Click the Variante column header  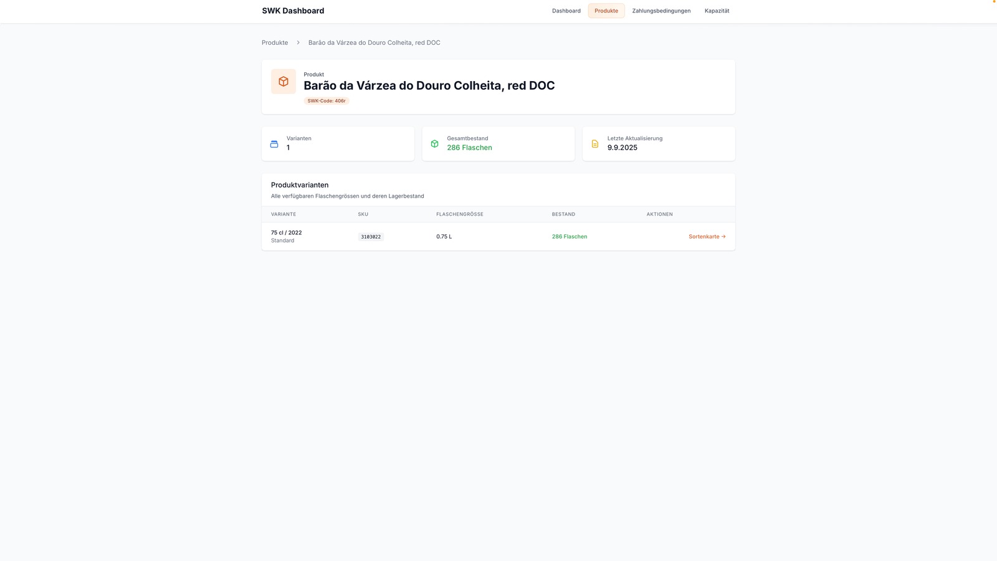click(284, 214)
